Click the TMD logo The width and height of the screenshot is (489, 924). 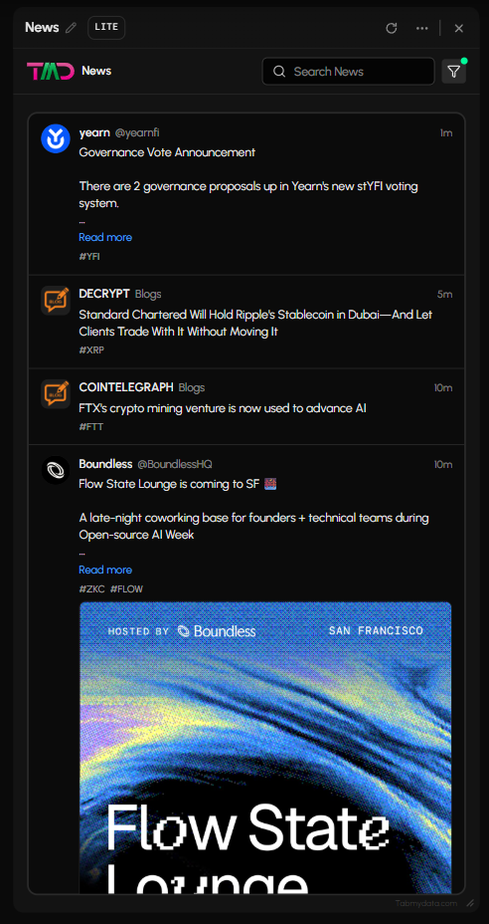pyautogui.click(x=50, y=72)
